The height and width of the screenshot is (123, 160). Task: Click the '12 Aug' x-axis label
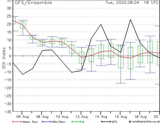click(x=82, y=117)
